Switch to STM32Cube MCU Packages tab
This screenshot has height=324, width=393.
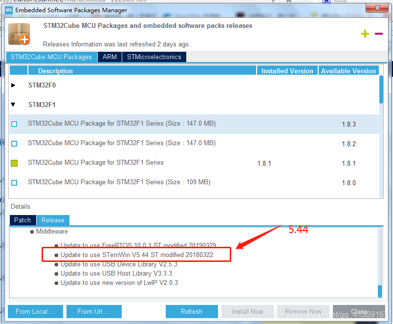point(51,57)
